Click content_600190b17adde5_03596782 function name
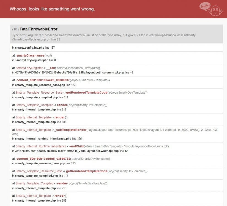Image resolution: width=227 pixels, height=206 pixels. (x=43, y=159)
